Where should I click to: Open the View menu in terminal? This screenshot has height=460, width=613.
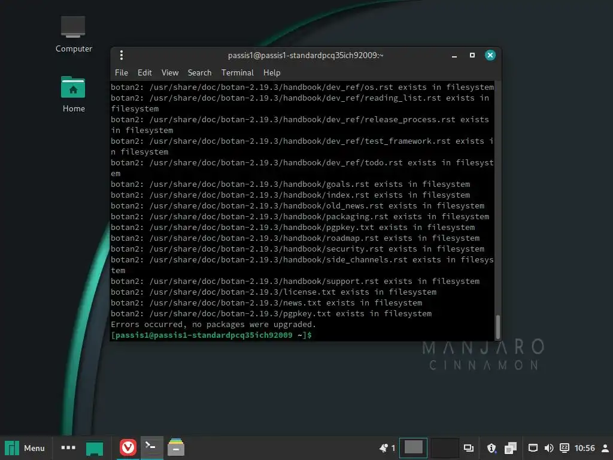click(x=169, y=72)
